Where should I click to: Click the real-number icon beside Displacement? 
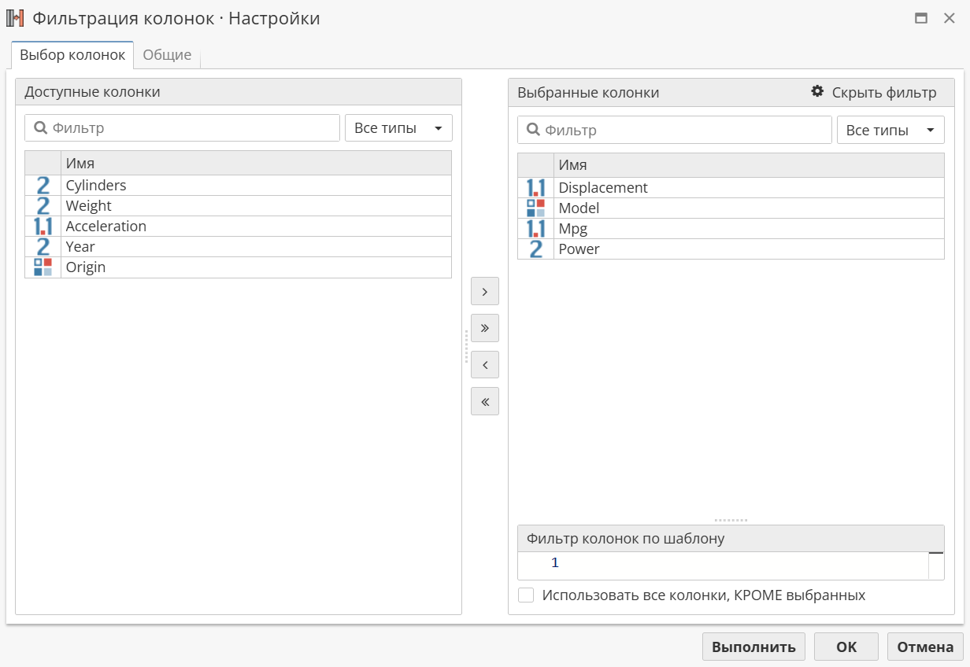[535, 188]
